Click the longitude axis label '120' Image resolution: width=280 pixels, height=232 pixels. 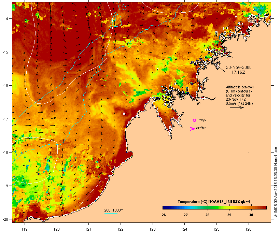(x=57, y=229)
